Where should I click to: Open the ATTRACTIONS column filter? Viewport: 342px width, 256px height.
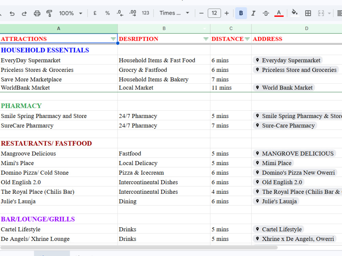tap(113, 39)
